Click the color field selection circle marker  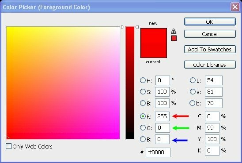(x=7, y=138)
